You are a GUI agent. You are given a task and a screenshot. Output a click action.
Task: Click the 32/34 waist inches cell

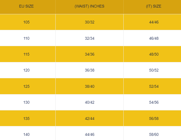[x=90, y=38]
